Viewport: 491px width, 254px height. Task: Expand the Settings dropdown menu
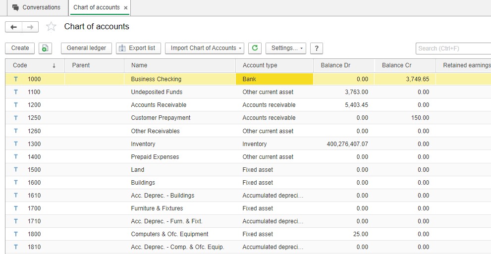(x=286, y=48)
